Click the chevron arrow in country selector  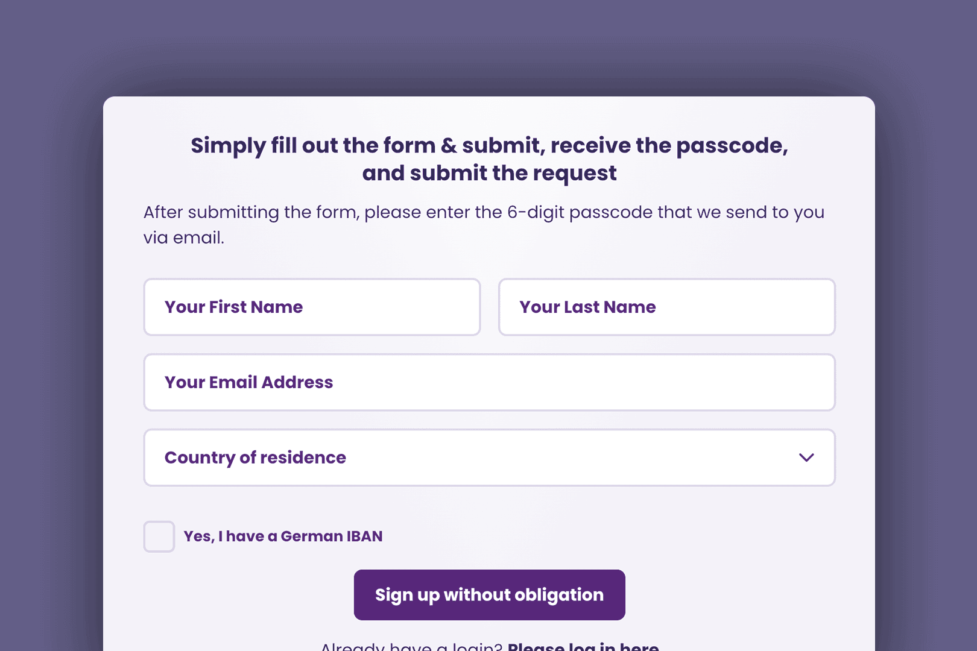point(806,458)
